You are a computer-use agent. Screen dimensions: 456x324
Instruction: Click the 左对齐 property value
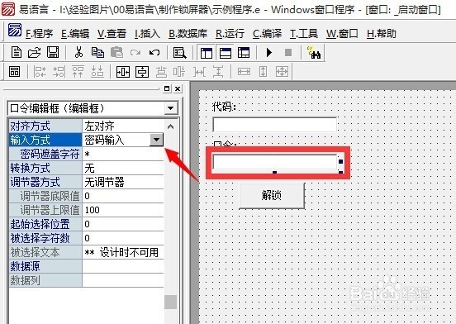[99, 126]
